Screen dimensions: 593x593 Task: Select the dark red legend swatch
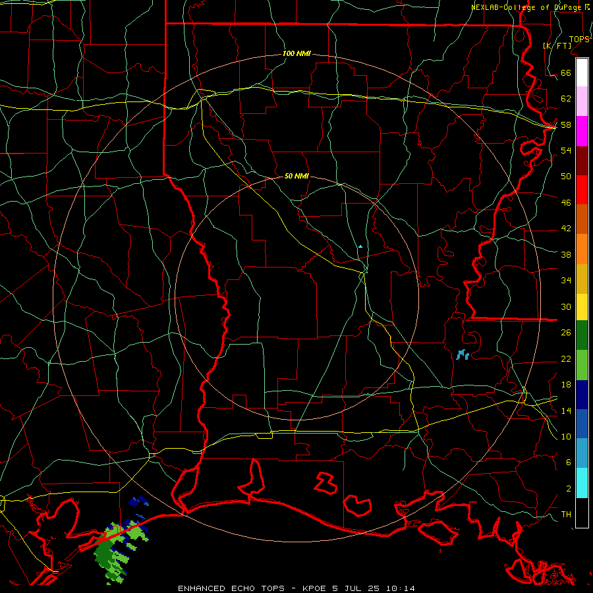(x=582, y=160)
